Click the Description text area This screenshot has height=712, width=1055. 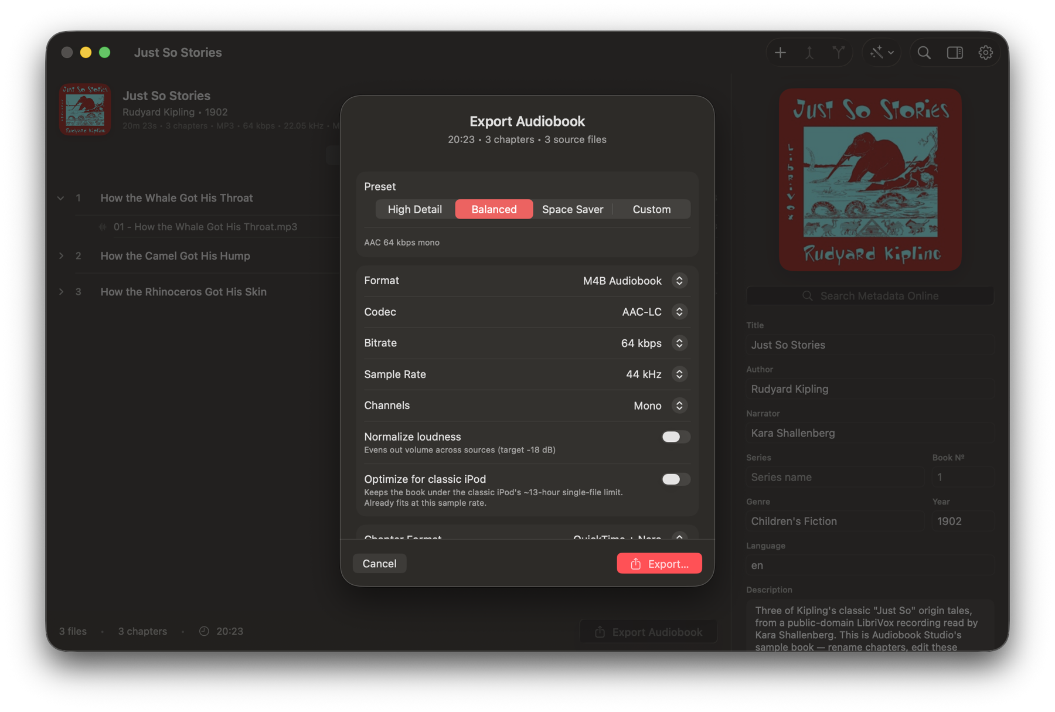tap(870, 626)
